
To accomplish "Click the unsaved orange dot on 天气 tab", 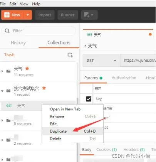I will pyautogui.click(x=150, y=34).
